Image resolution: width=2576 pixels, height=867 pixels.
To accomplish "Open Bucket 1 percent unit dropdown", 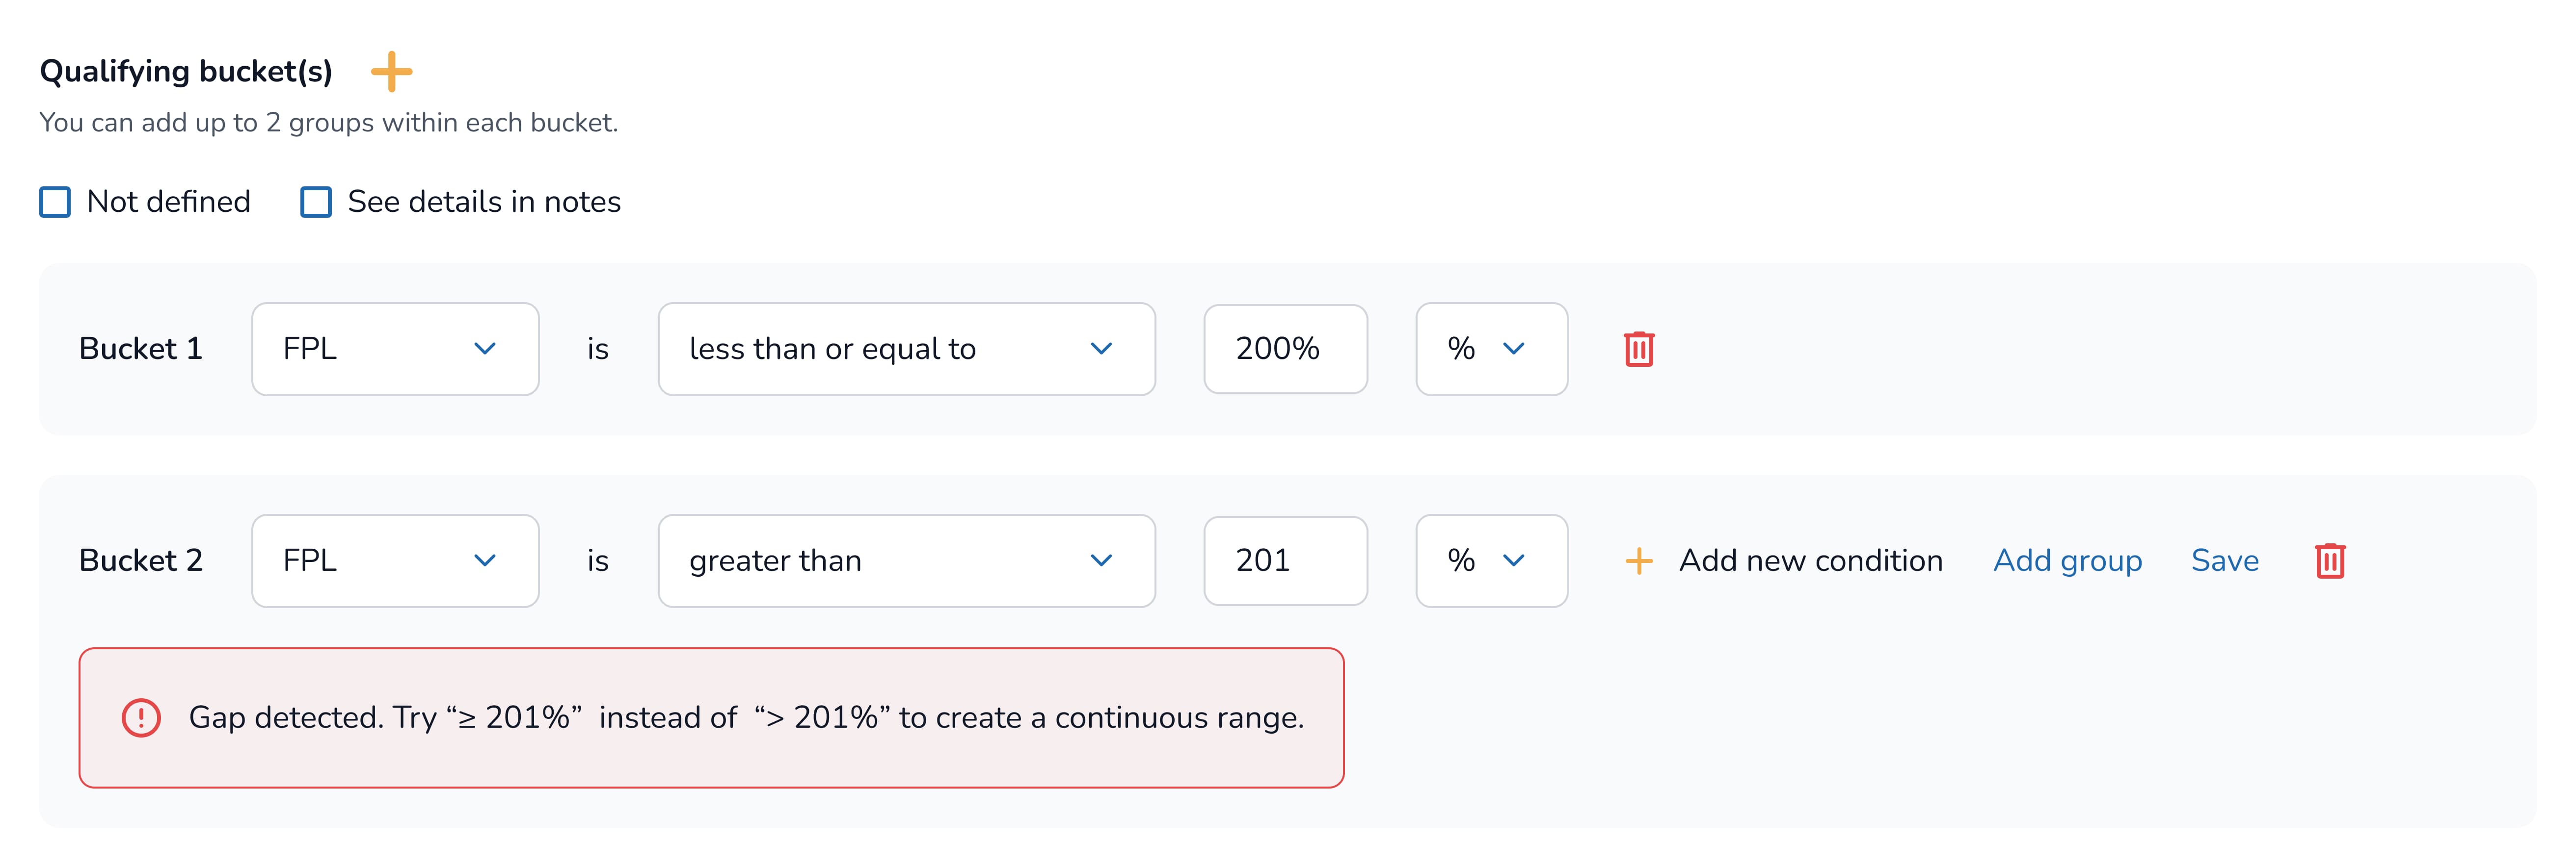I will pyautogui.click(x=1491, y=350).
